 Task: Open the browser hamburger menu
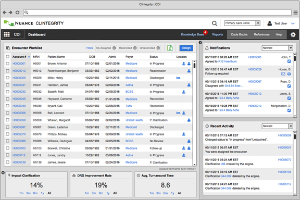point(296,12)
